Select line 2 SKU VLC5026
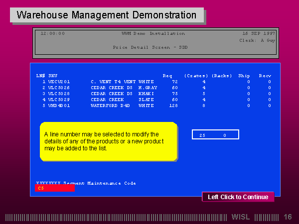The image size is (299, 224). (x=59, y=87)
